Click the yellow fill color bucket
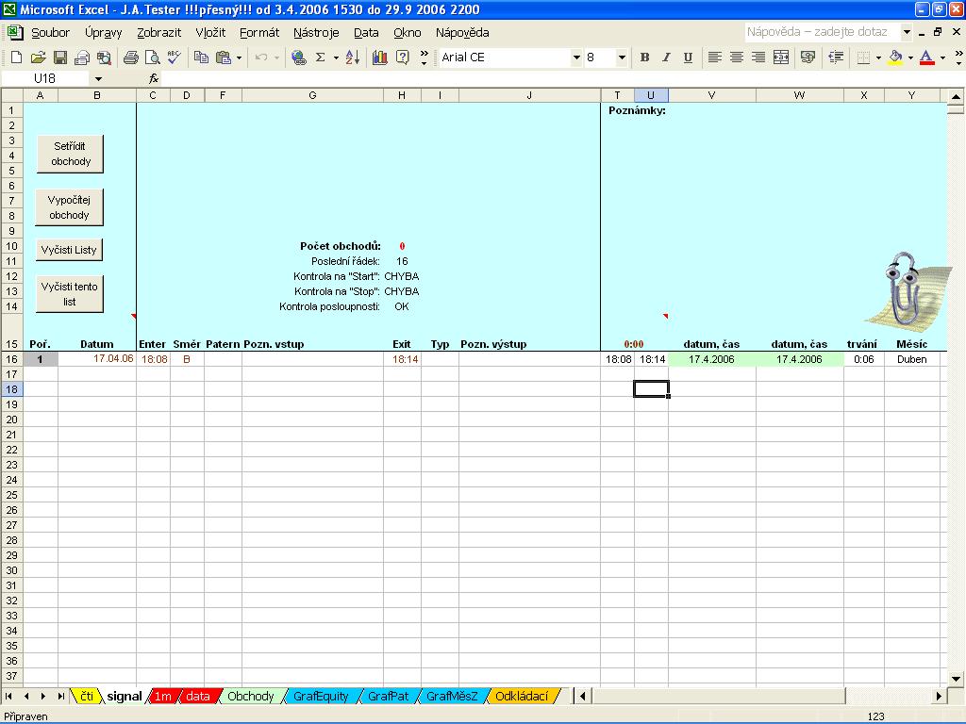966x724 pixels. click(895, 58)
